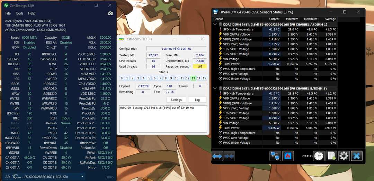This screenshot has height=181, width=374.
Task: Select TestMem5 thread status box 13
Action: pos(193,78)
